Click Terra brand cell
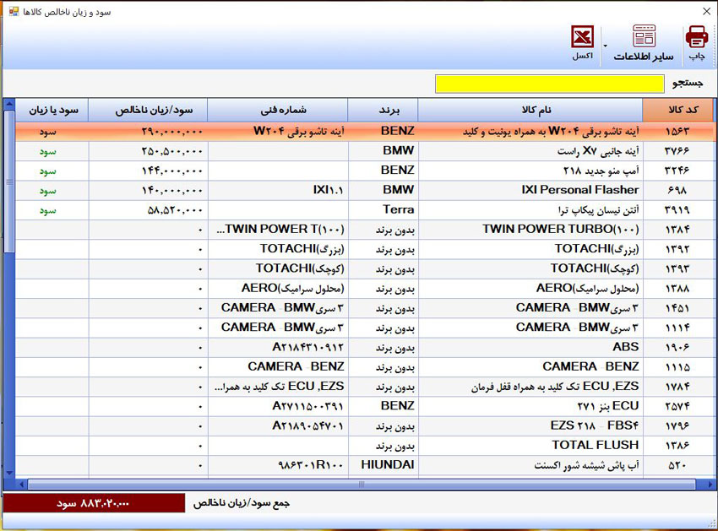This screenshot has height=531, width=718. [383, 210]
